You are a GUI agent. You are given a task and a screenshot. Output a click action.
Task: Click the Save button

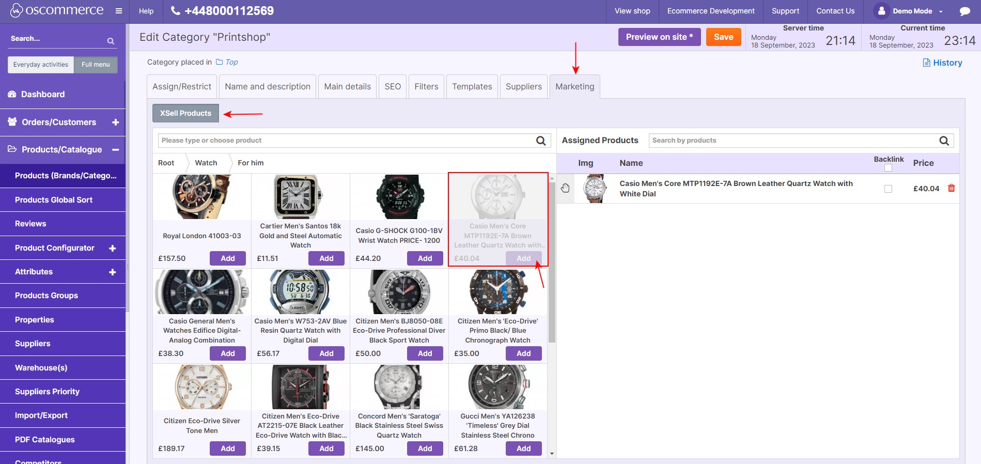(x=723, y=37)
